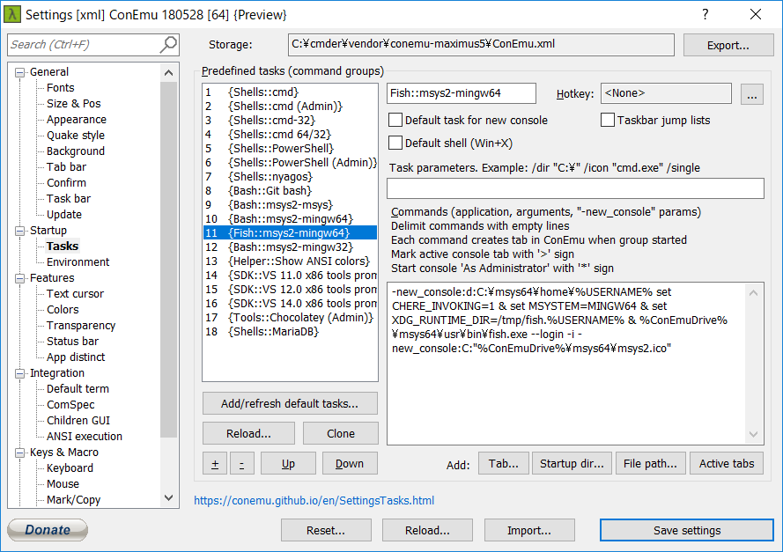Viewport: 783px width, 552px height.
Task: Add a new task using the plus button
Action: [x=214, y=463]
